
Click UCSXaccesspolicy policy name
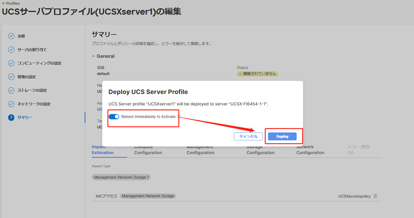click(x=354, y=196)
